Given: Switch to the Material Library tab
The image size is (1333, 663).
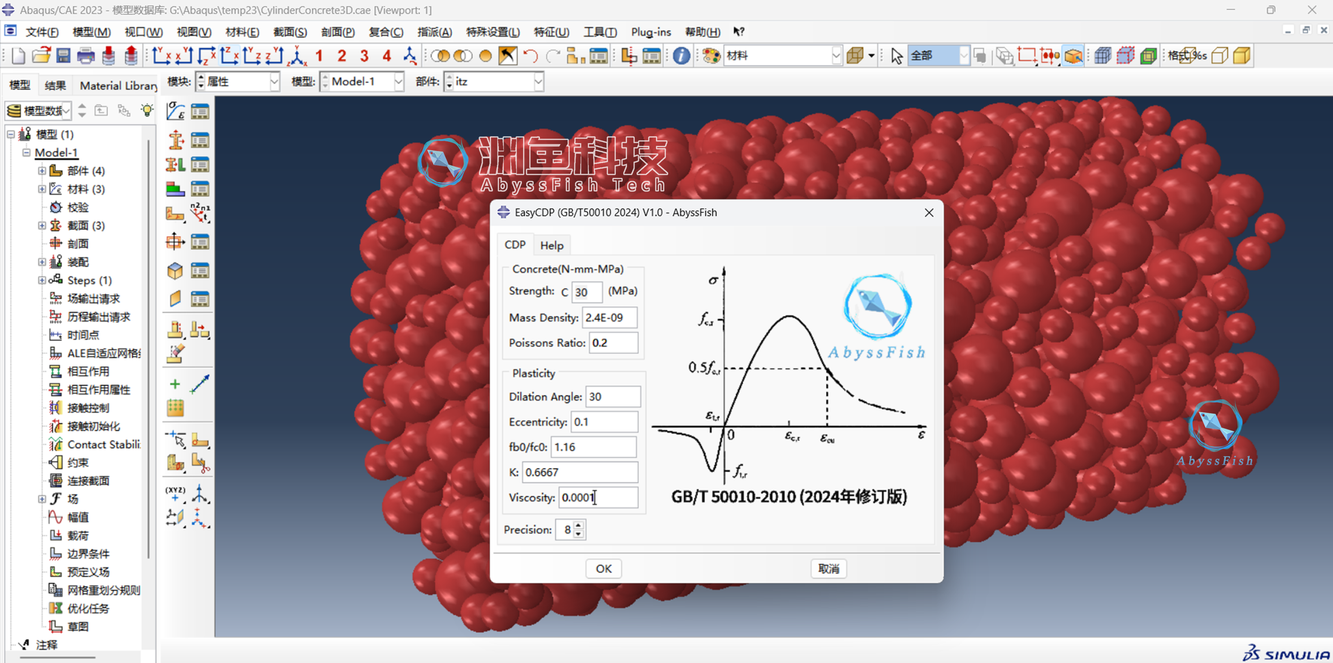Looking at the screenshot, I should click(118, 85).
